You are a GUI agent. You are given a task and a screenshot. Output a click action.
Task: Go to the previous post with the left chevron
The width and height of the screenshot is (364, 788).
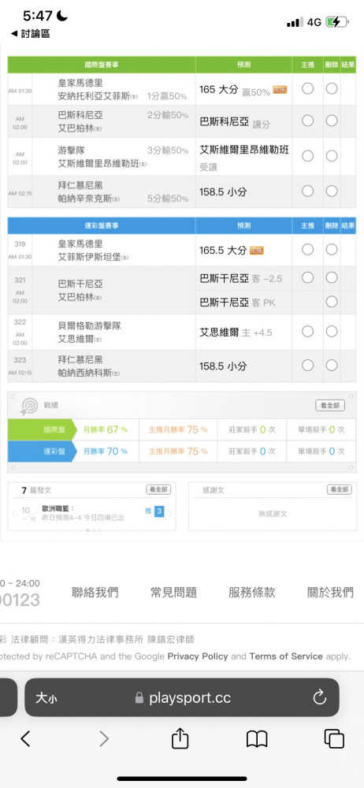click(13, 514)
